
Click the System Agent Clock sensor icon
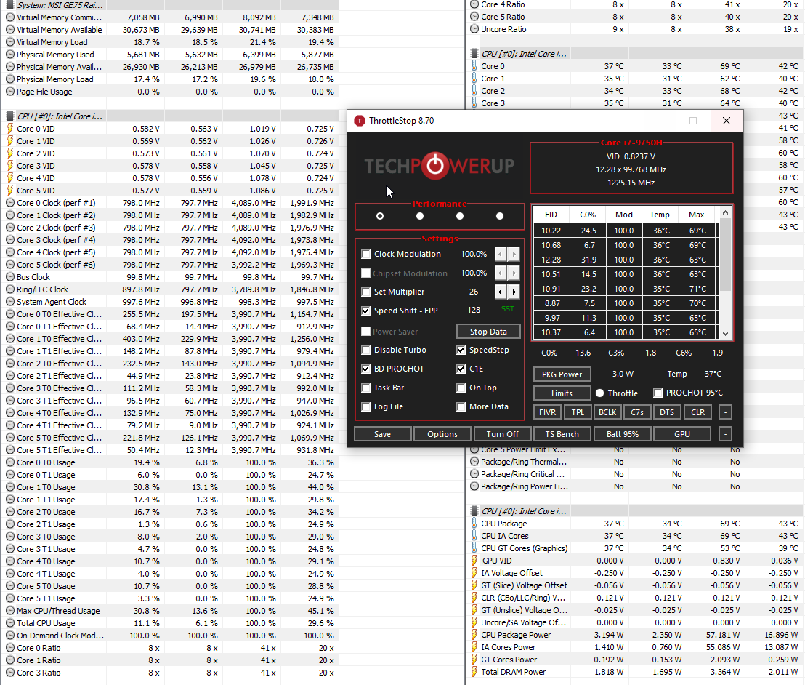(x=9, y=302)
